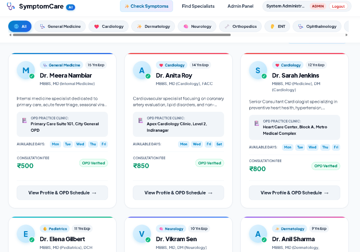Click Cardiology heart tag on Anita Roy's card
This screenshot has width=360, height=252.
click(172, 65)
